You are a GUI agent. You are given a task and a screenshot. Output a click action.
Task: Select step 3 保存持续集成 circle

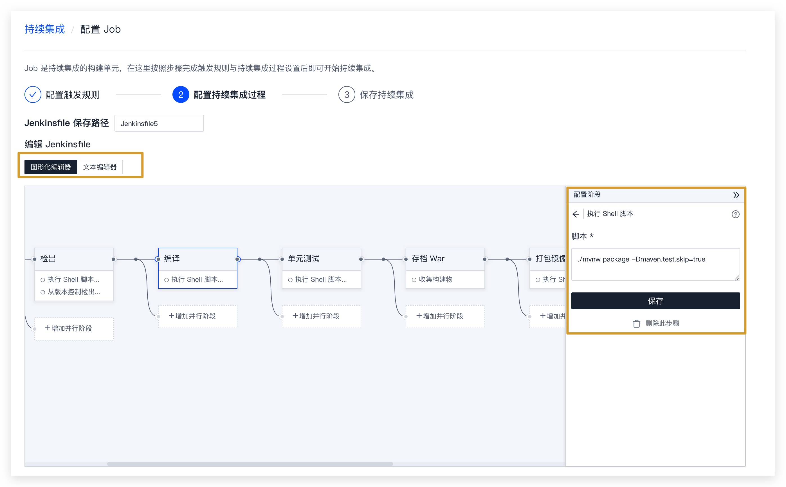coord(346,95)
